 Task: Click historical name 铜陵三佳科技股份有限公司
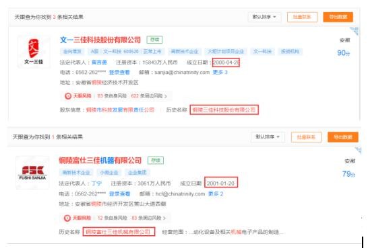coord(224,110)
